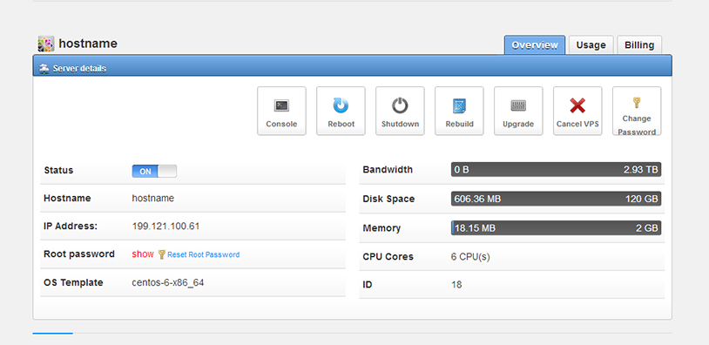The image size is (709, 345).
Task: Switch to the Usage tab
Action: pyautogui.click(x=591, y=45)
